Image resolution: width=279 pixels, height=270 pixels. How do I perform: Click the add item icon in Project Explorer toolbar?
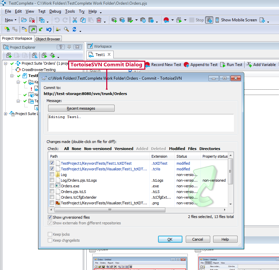9,55
